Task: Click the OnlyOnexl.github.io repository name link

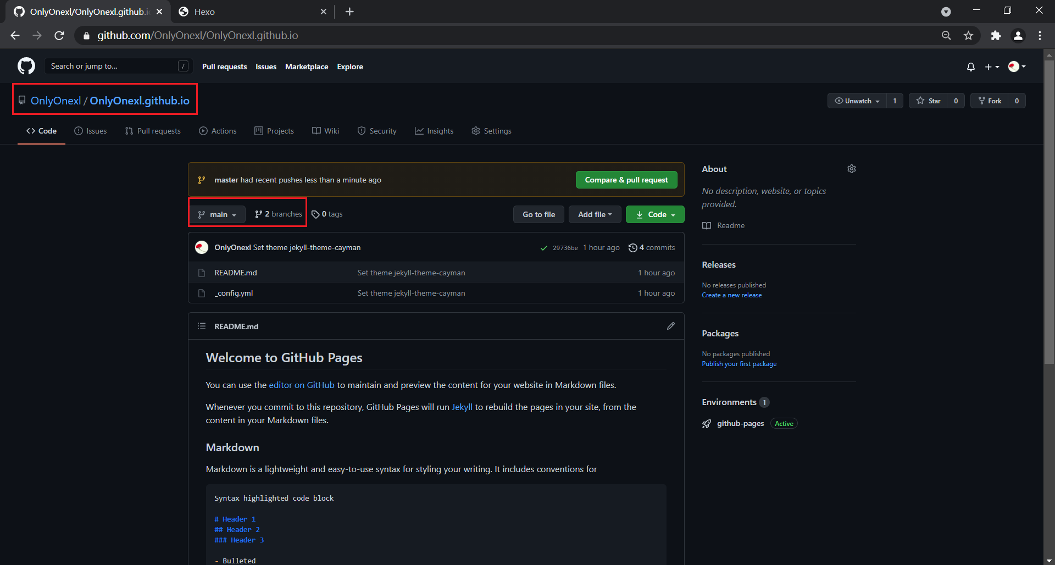Action: pos(140,101)
